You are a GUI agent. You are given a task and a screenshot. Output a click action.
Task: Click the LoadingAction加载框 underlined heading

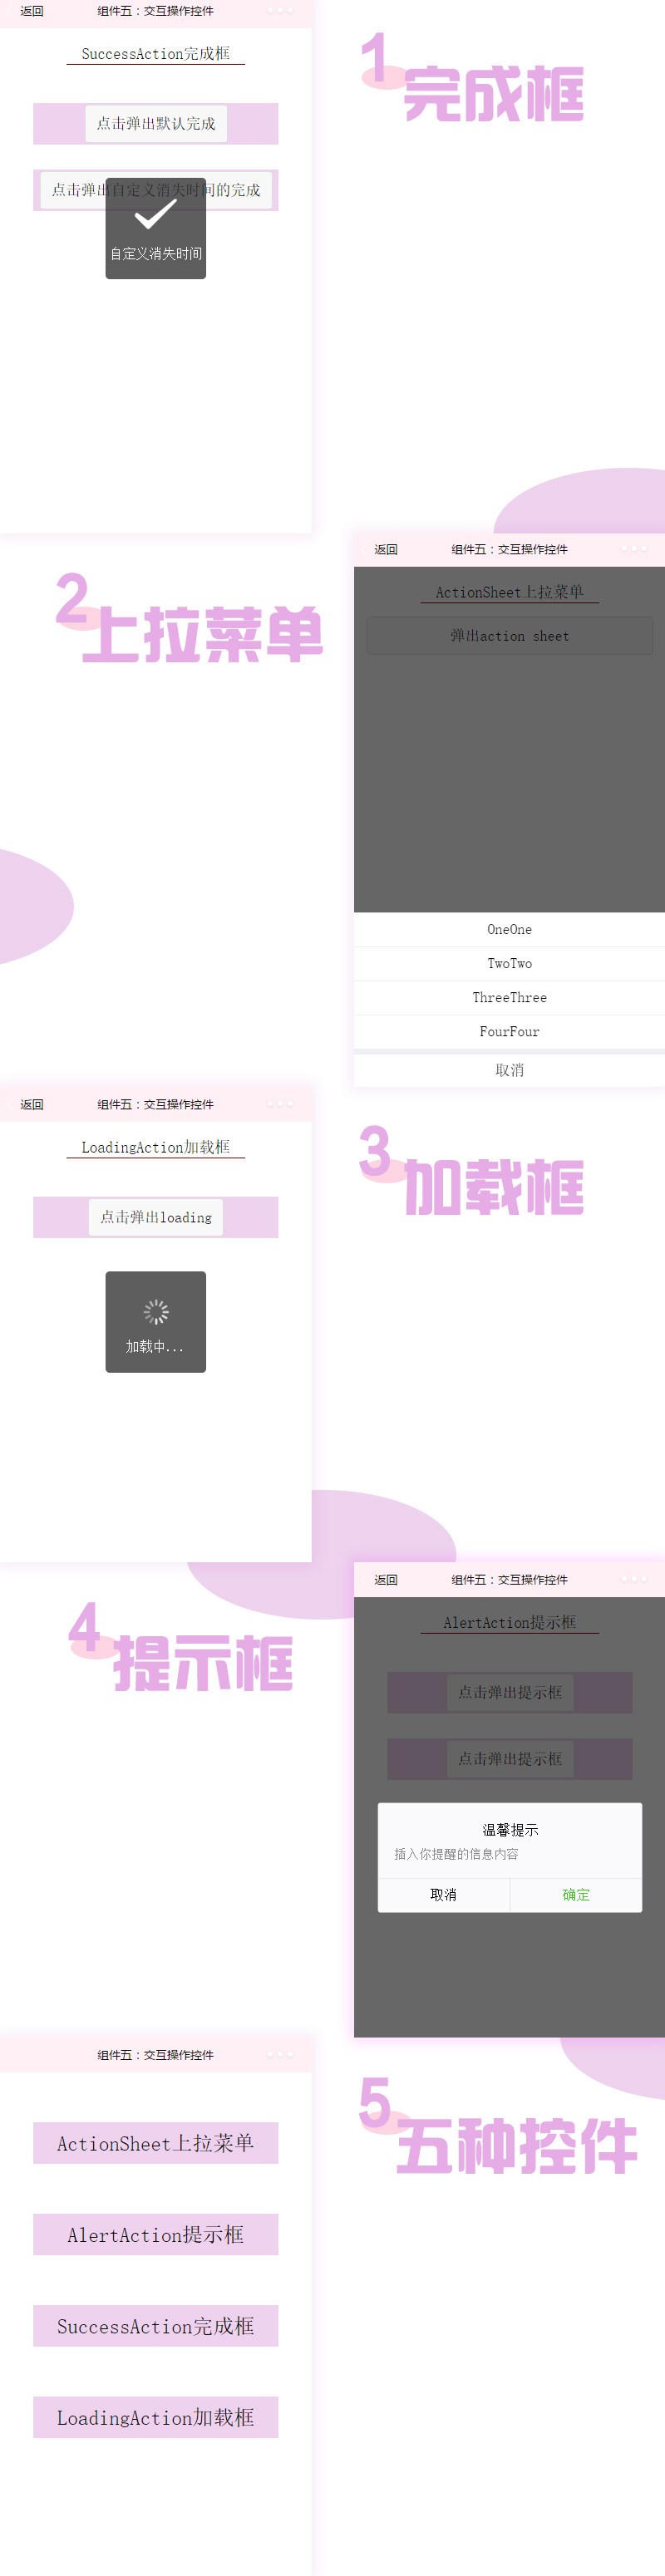[x=156, y=1147]
